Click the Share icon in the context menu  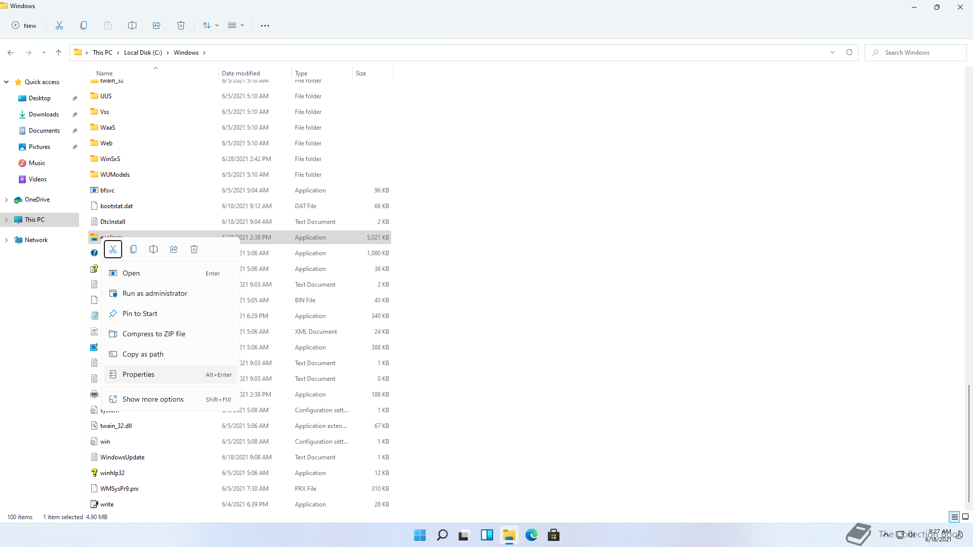point(174,249)
